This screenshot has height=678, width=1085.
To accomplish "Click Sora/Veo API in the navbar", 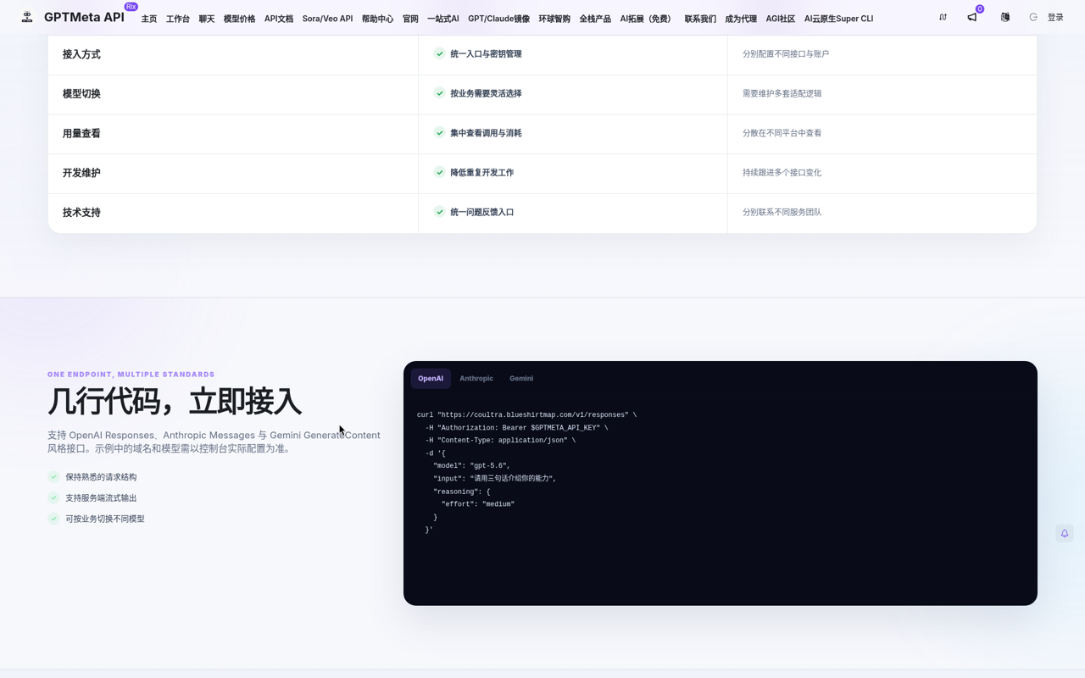I will point(327,19).
